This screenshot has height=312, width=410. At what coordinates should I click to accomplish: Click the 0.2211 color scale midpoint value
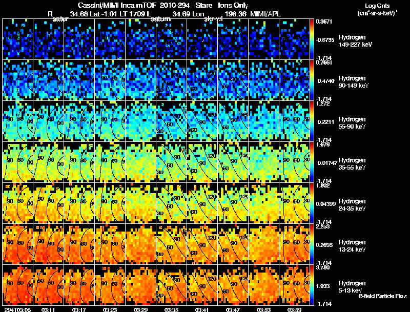(x=326, y=122)
